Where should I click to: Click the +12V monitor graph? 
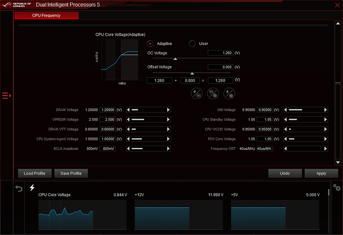click(178, 214)
